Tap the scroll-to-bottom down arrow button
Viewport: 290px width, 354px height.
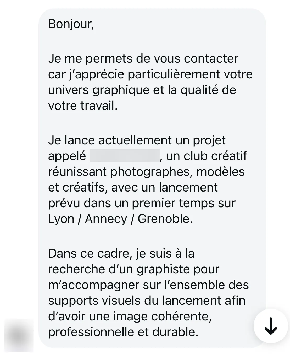271,326
